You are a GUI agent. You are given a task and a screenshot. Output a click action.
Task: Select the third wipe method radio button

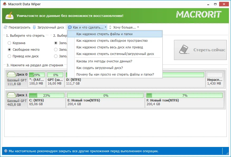click(x=56, y=56)
